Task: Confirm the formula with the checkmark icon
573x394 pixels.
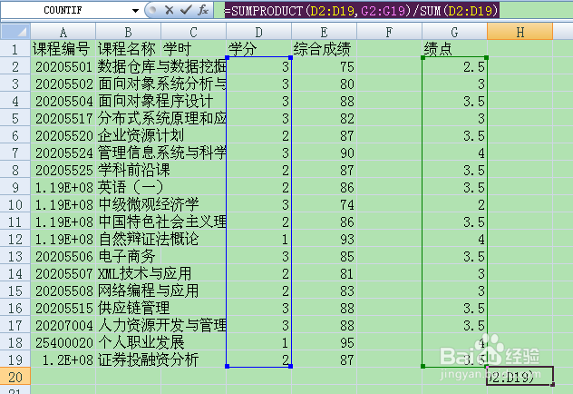Action: [x=186, y=10]
